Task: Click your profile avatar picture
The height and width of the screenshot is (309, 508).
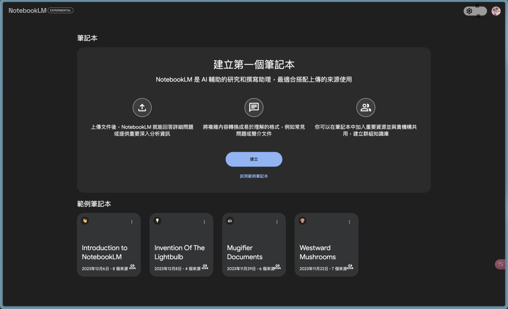Action: pyautogui.click(x=496, y=11)
